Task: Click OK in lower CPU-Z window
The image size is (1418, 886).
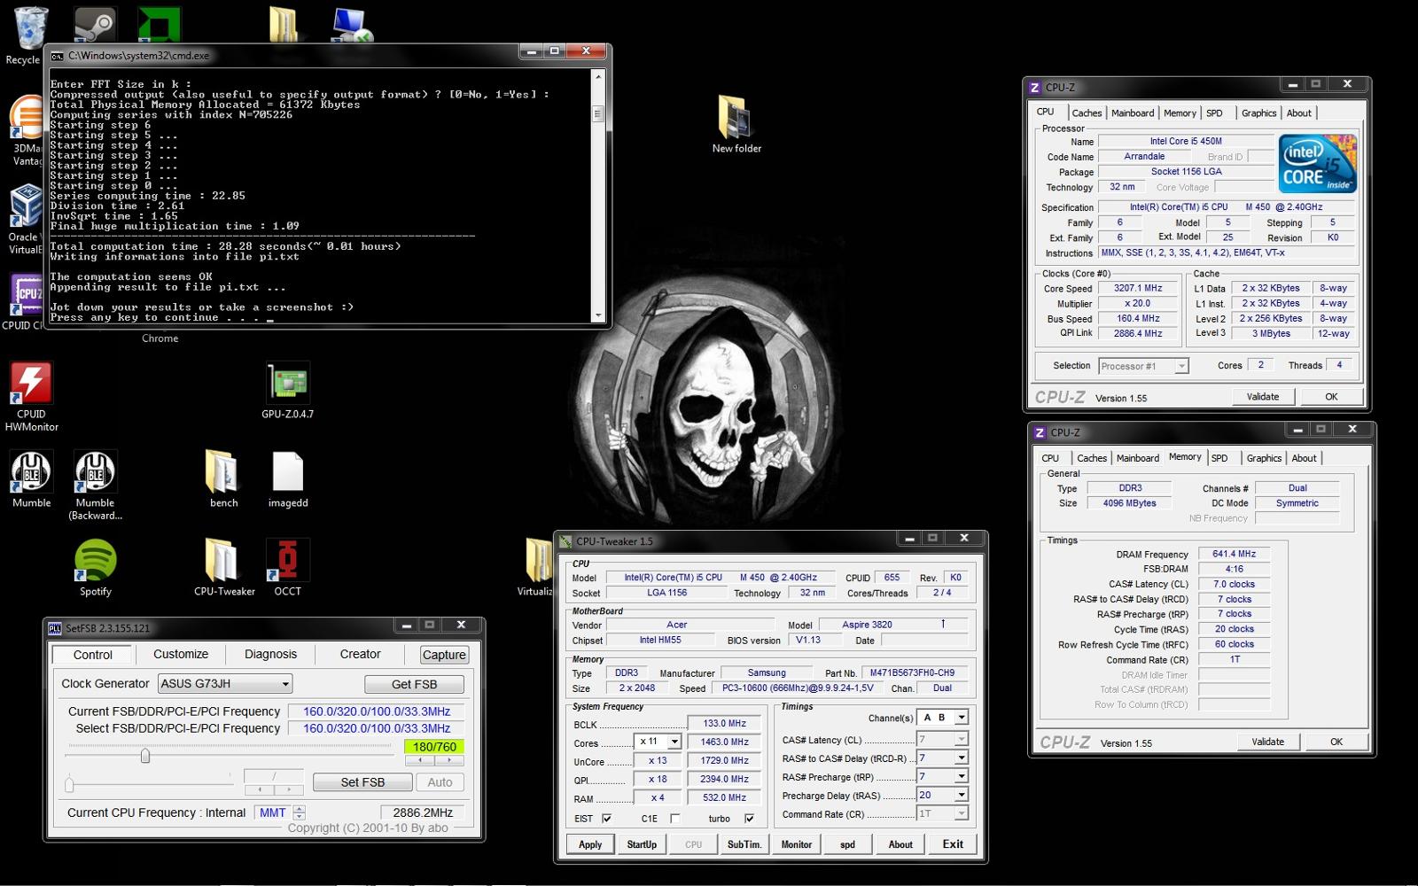Action: [x=1336, y=742]
